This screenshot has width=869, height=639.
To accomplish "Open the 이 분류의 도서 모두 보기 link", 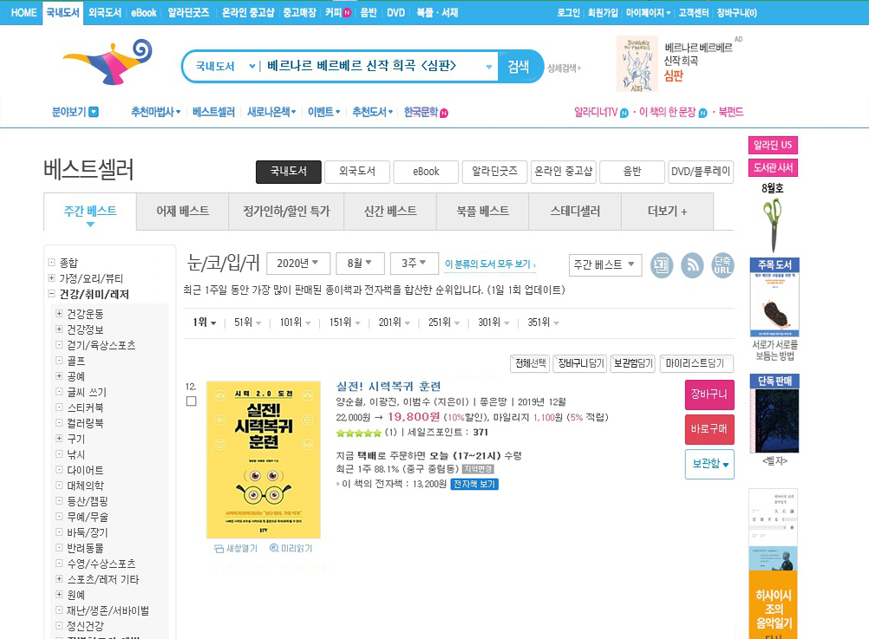I will 490,264.
